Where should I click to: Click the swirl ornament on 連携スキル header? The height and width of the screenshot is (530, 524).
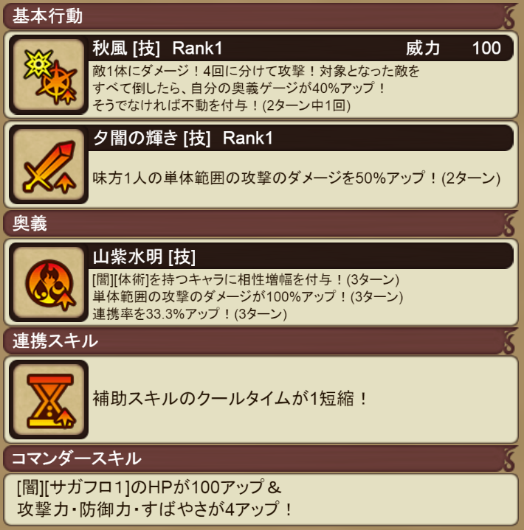click(510, 341)
